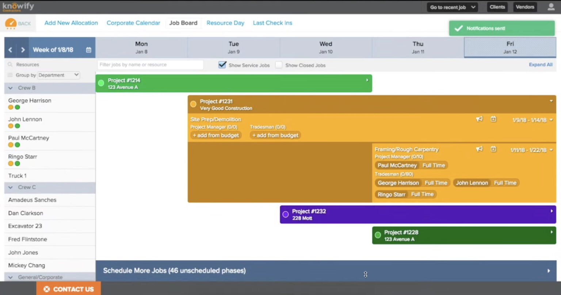This screenshot has height=295, width=561.
Task: Click the Vendors button
Action: (x=525, y=7)
